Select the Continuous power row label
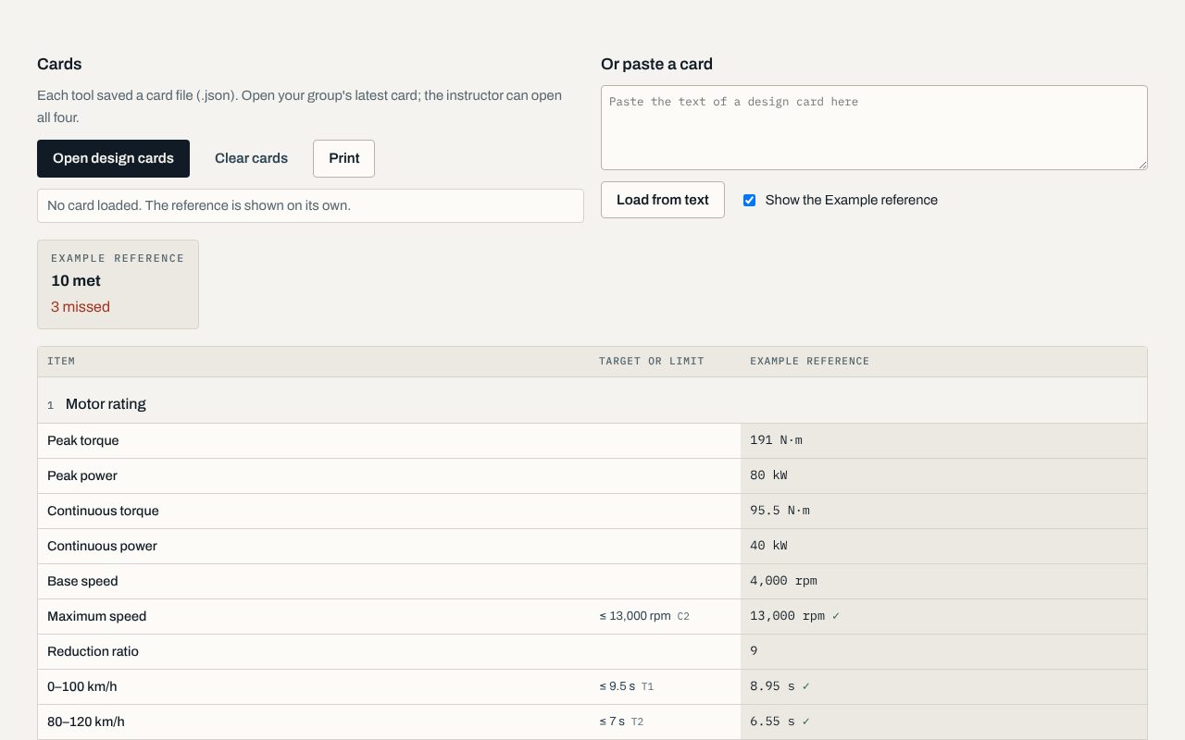 (102, 546)
